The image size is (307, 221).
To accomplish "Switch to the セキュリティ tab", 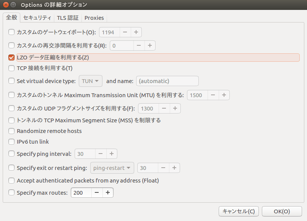I will pyautogui.click(x=37, y=18).
